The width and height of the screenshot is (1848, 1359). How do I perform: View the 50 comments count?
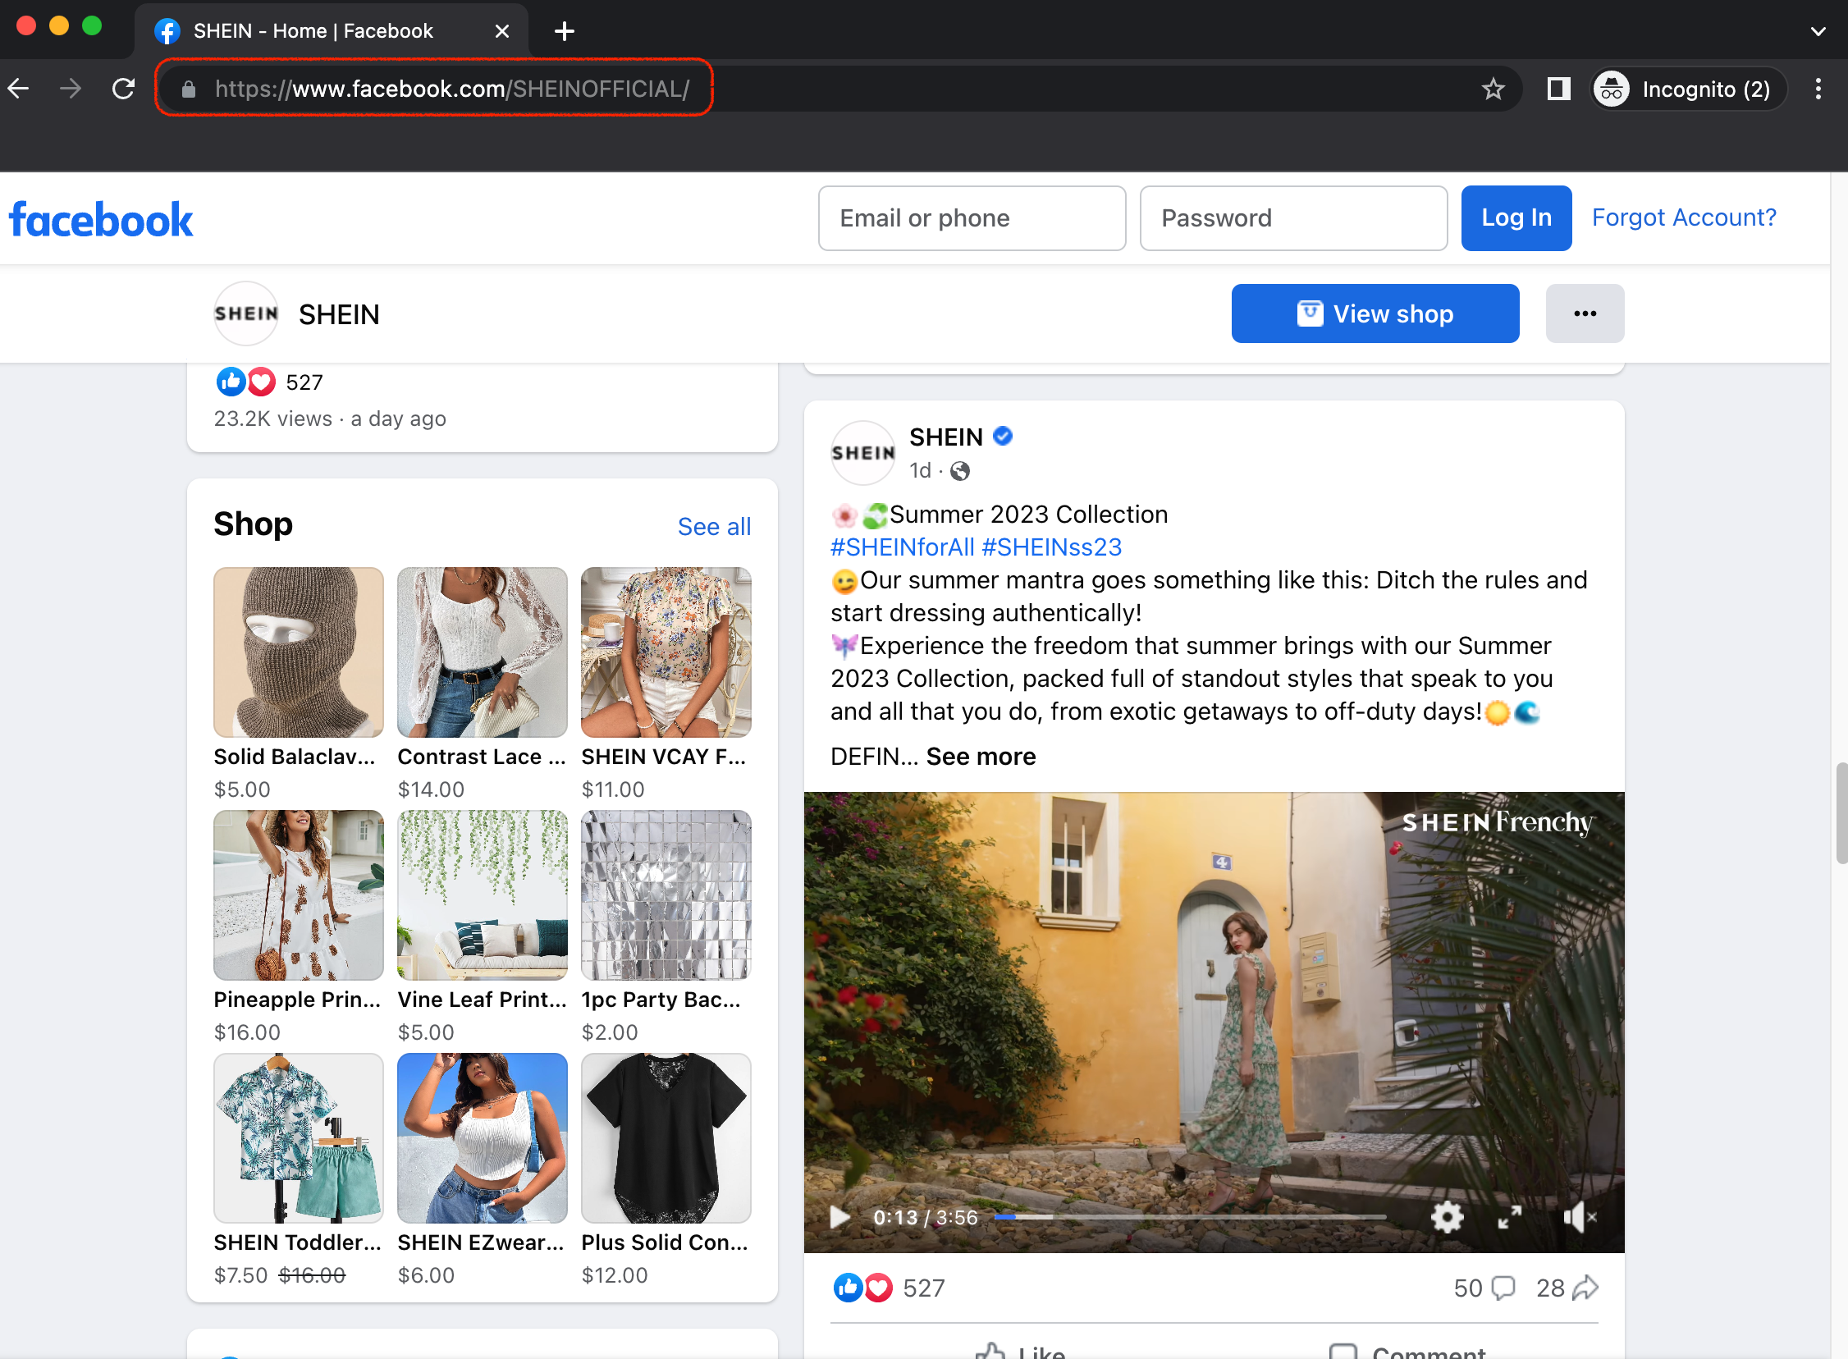coord(1484,1288)
